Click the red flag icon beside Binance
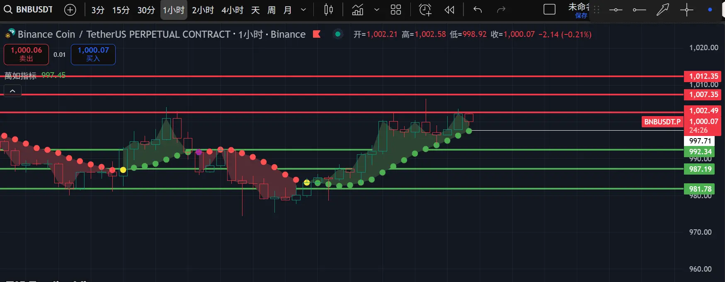The width and height of the screenshot is (725, 282). 317,34
